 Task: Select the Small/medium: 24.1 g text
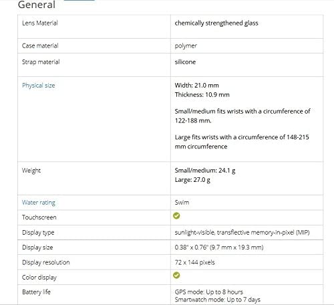(205, 171)
